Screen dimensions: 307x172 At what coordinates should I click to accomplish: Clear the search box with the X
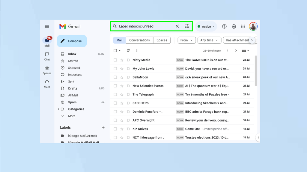click(177, 26)
